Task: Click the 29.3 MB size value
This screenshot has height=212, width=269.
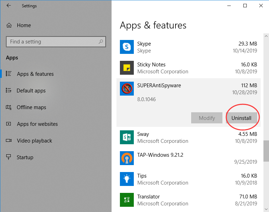Action: (x=248, y=44)
